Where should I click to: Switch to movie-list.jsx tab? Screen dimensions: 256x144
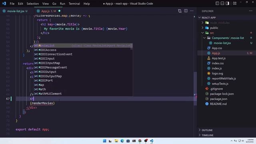16,11
